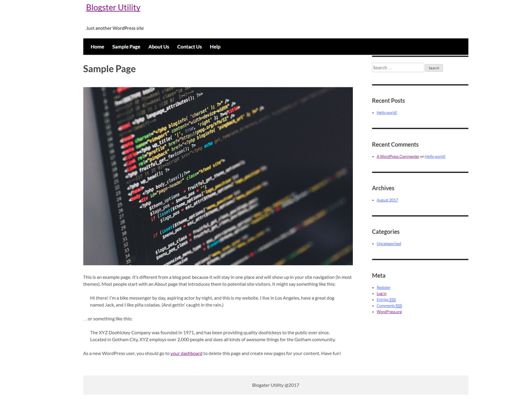Select Home in the navigation menu
The image size is (532, 399).
(97, 47)
